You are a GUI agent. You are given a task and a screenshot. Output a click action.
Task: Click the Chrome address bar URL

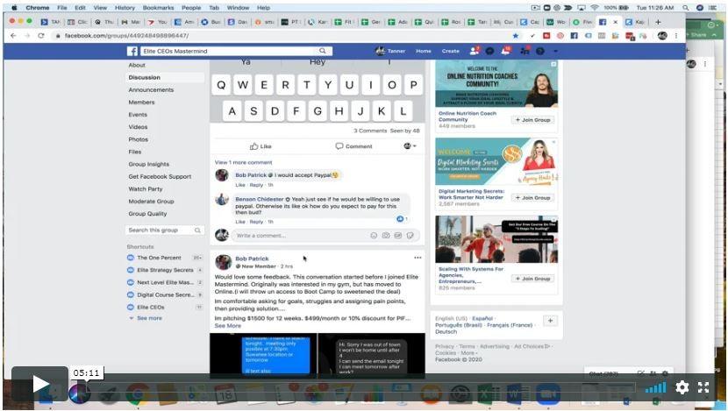point(127,36)
